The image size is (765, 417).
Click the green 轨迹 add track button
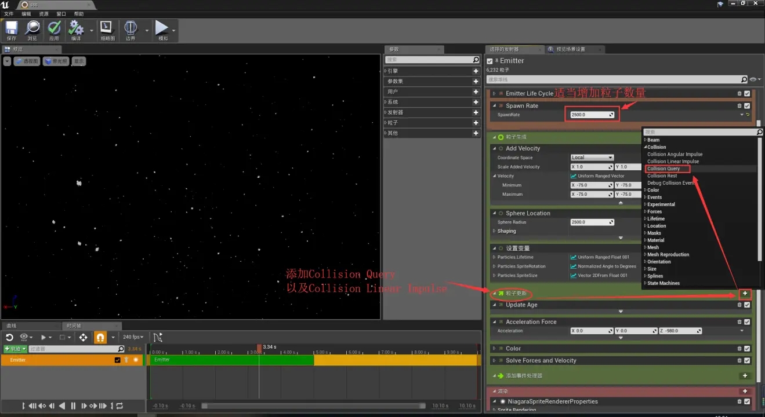point(15,349)
